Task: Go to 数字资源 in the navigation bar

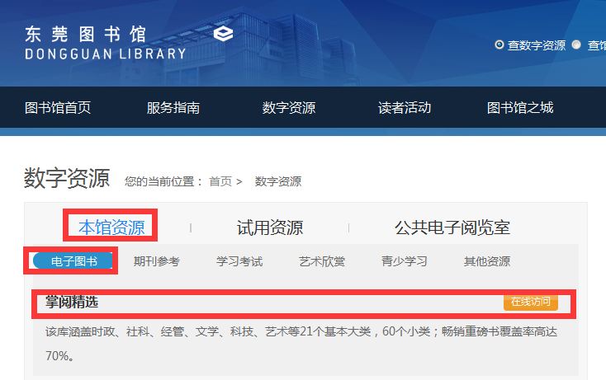Action: point(289,108)
